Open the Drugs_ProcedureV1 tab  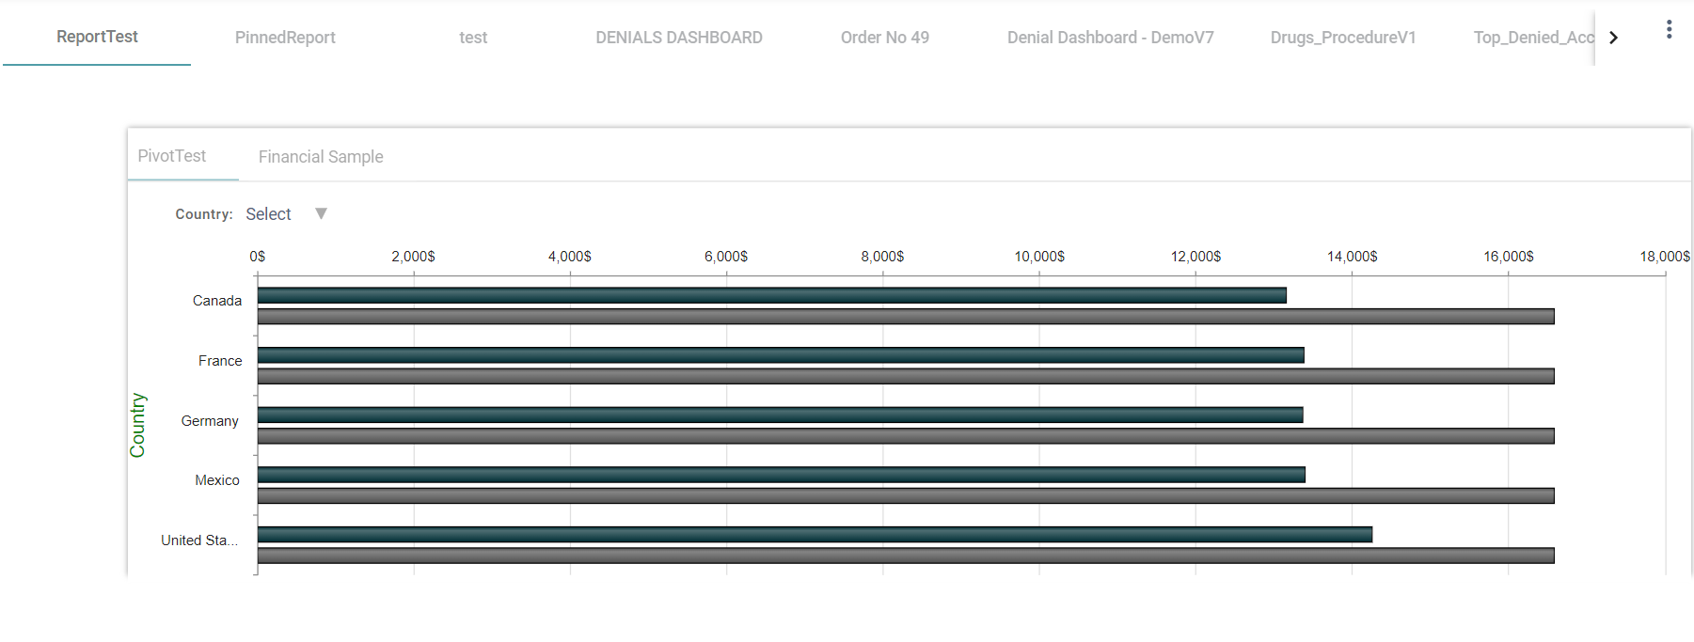tap(1342, 38)
